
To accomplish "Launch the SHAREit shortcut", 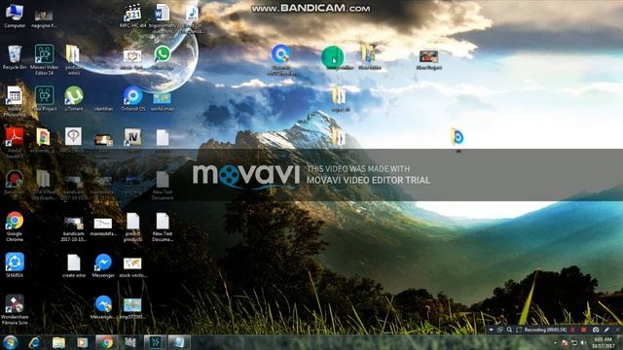I will point(15,265).
